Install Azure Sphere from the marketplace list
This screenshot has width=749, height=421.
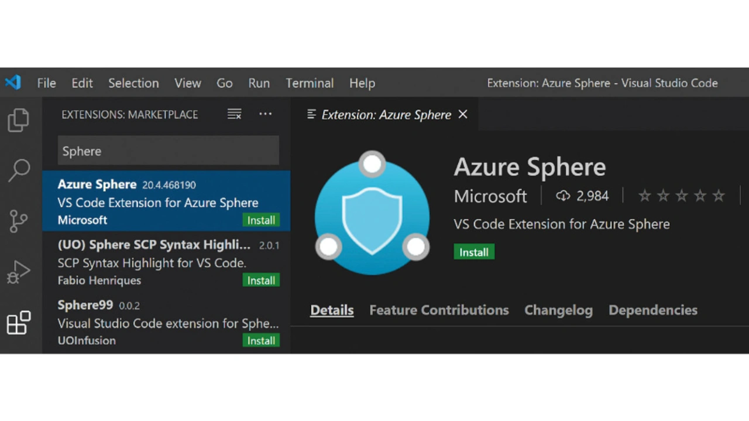pos(261,220)
